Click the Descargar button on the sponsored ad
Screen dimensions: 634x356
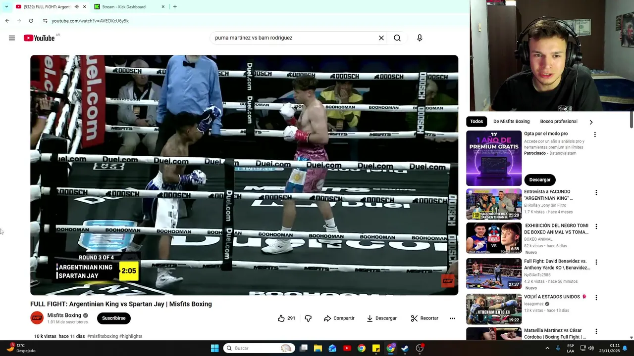(540, 179)
